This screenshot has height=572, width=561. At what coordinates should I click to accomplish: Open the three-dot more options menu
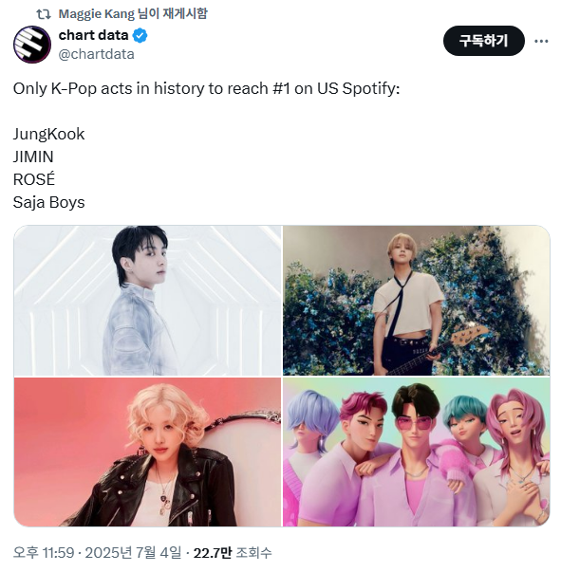tap(541, 41)
